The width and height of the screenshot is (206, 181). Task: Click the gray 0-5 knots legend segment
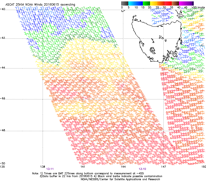click(x=125, y=3)
